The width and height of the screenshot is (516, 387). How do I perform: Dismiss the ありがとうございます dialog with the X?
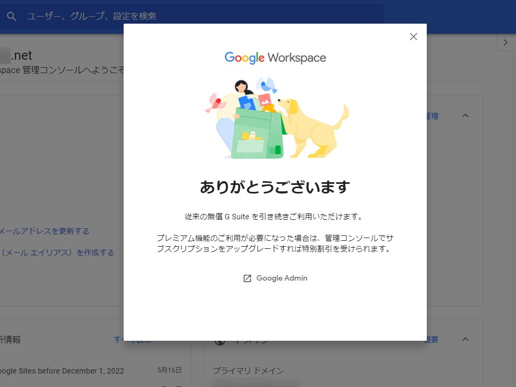pyautogui.click(x=413, y=37)
